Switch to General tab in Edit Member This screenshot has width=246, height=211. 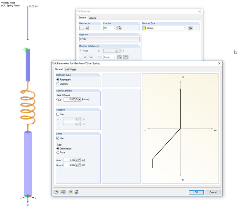(x=82, y=17)
